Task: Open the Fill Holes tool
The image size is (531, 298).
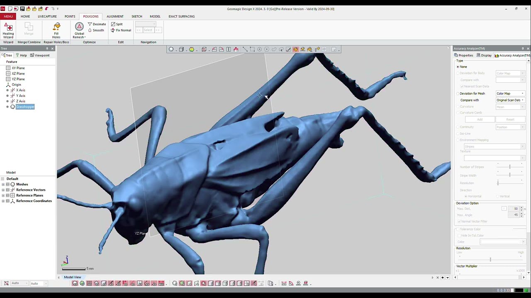Action: [x=56, y=31]
